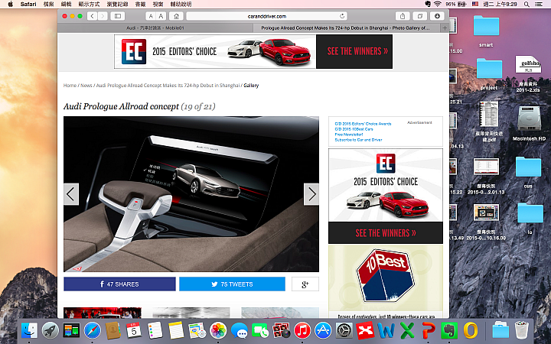This screenshot has height=344, width=551.
Task: Increase text size with large A button
Action: pos(161,16)
